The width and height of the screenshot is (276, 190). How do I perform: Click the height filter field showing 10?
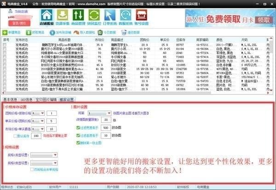(x=106, y=136)
